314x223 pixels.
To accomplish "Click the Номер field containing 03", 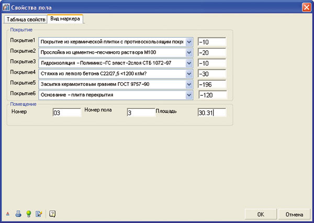I will 67,113.
